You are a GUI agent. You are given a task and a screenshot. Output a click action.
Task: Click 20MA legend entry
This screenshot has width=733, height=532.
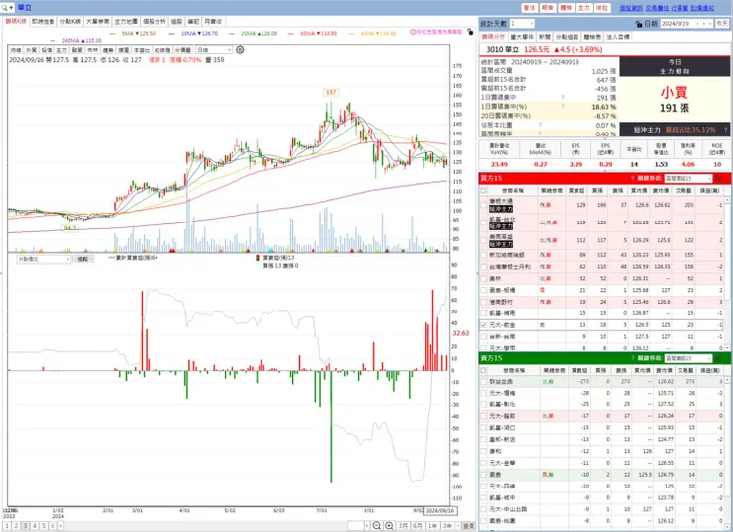(254, 34)
